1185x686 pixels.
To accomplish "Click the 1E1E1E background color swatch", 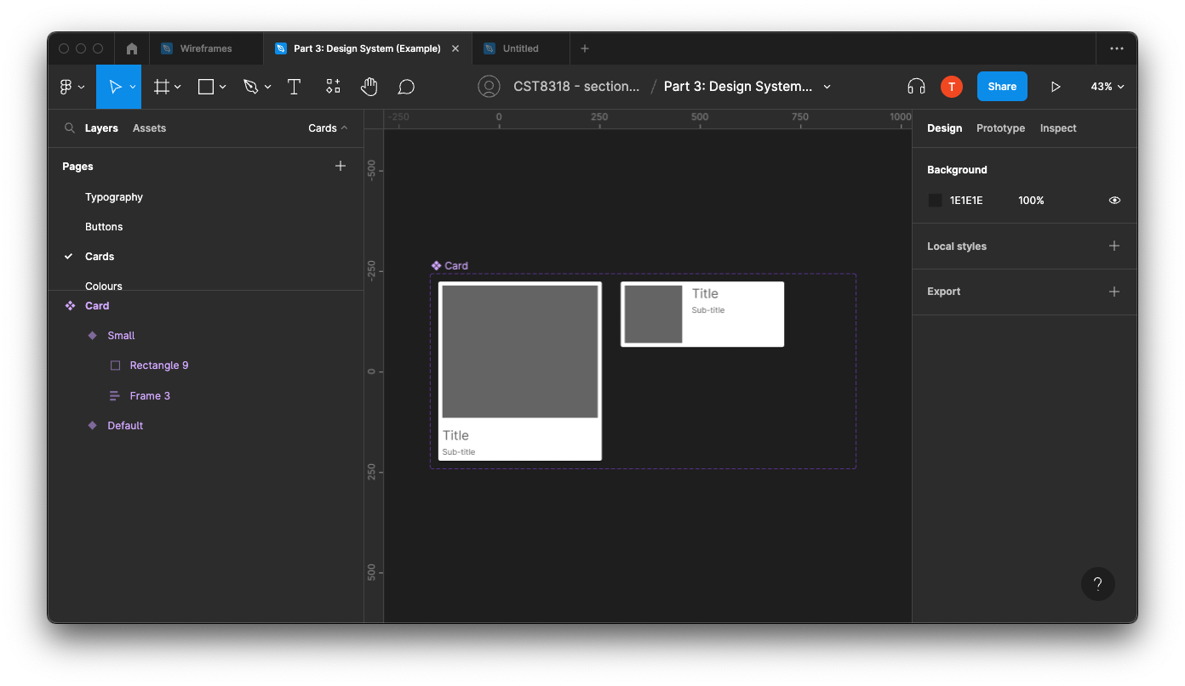I will [x=935, y=201].
